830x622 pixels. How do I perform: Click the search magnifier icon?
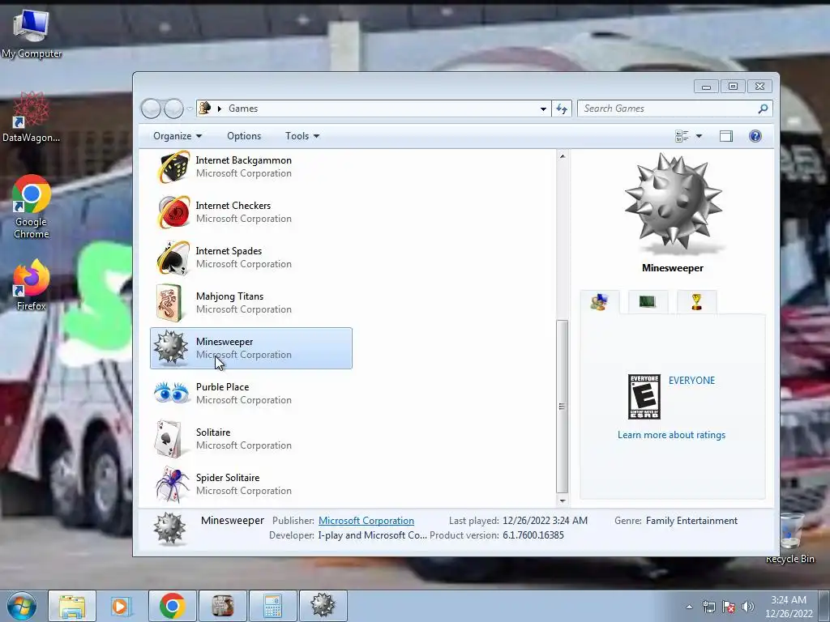coord(763,109)
